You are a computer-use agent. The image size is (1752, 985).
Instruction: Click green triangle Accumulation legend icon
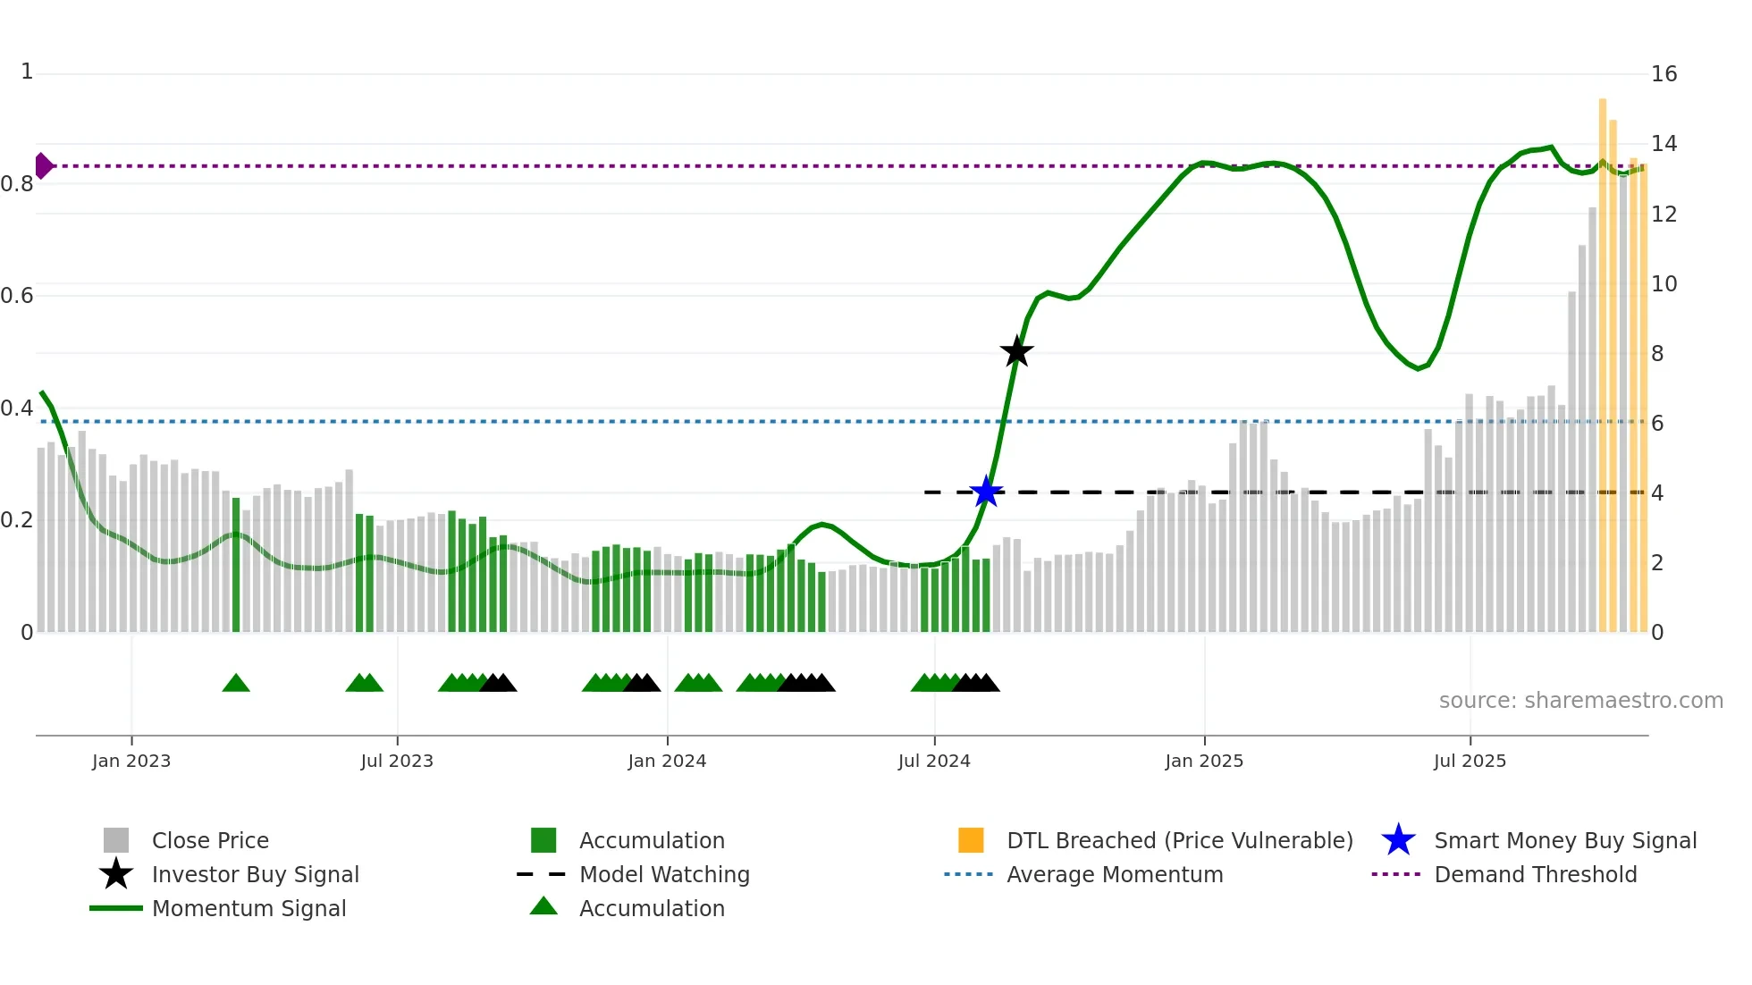543,906
